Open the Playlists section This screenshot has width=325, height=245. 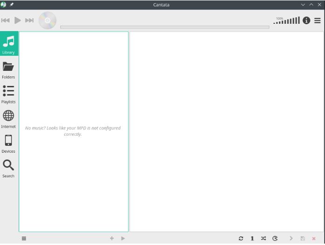pyautogui.click(x=8, y=94)
